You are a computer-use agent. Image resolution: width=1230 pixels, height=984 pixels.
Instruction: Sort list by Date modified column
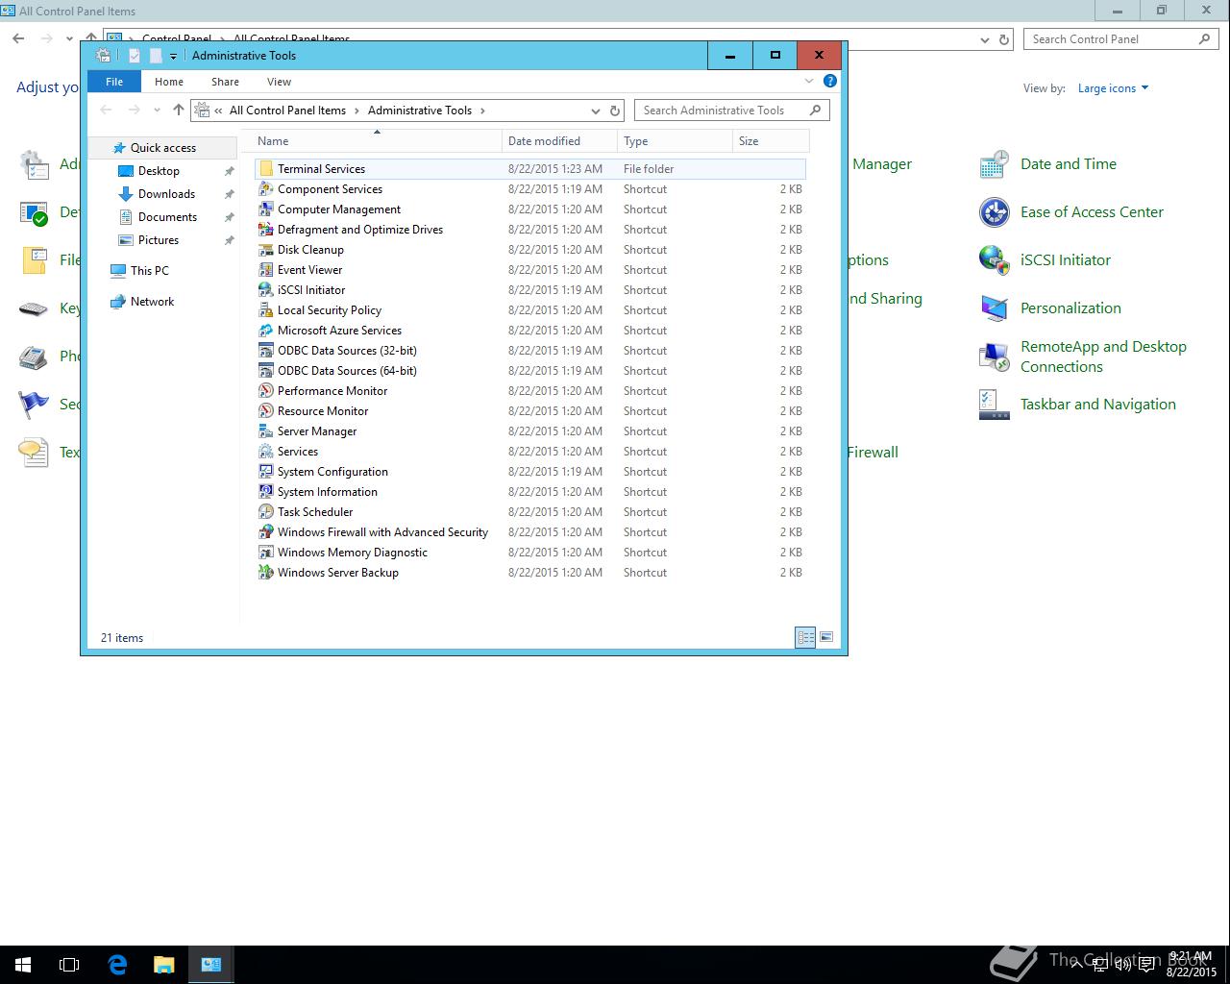[x=559, y=141]
